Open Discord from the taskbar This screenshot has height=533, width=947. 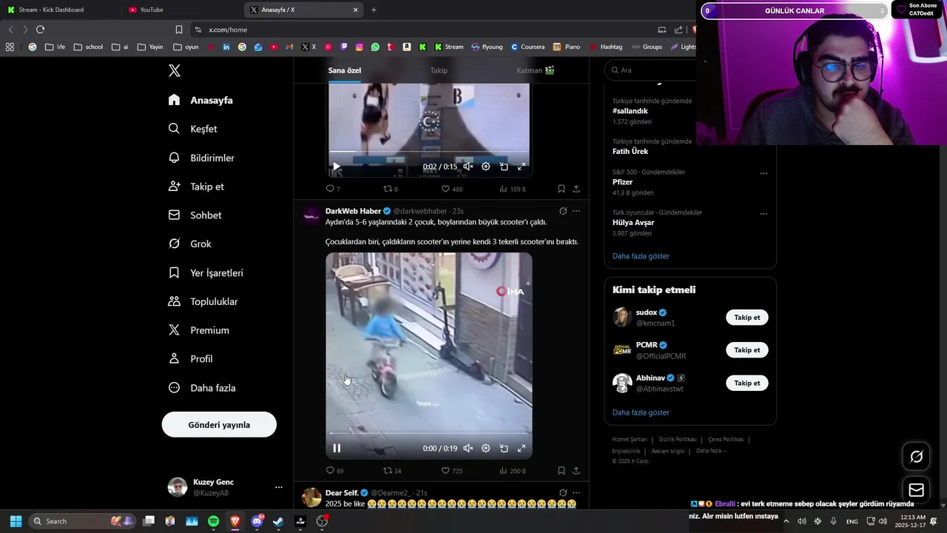[x=257, y=521]
